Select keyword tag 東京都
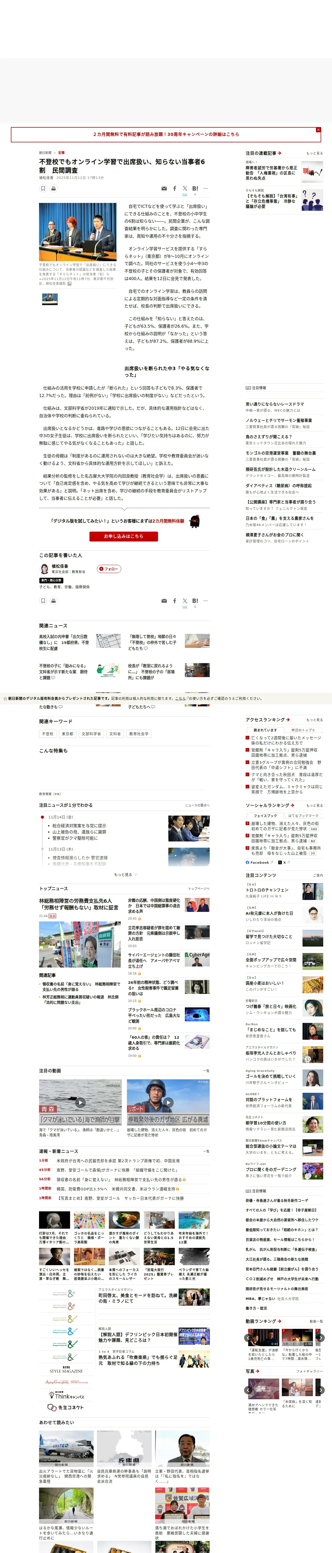This screenshot has height=1553, width=332. coord(67,734)
